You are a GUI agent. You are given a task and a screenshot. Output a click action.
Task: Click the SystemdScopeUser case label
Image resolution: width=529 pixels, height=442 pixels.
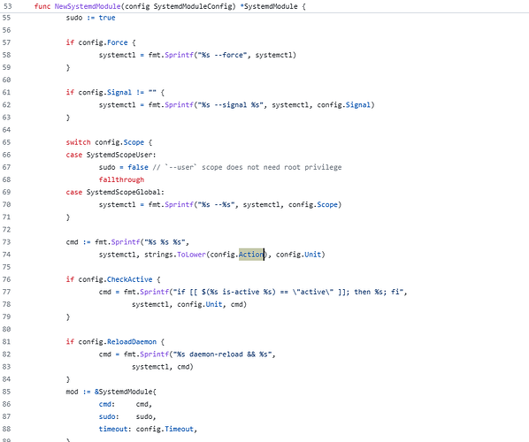click(119, 155)
